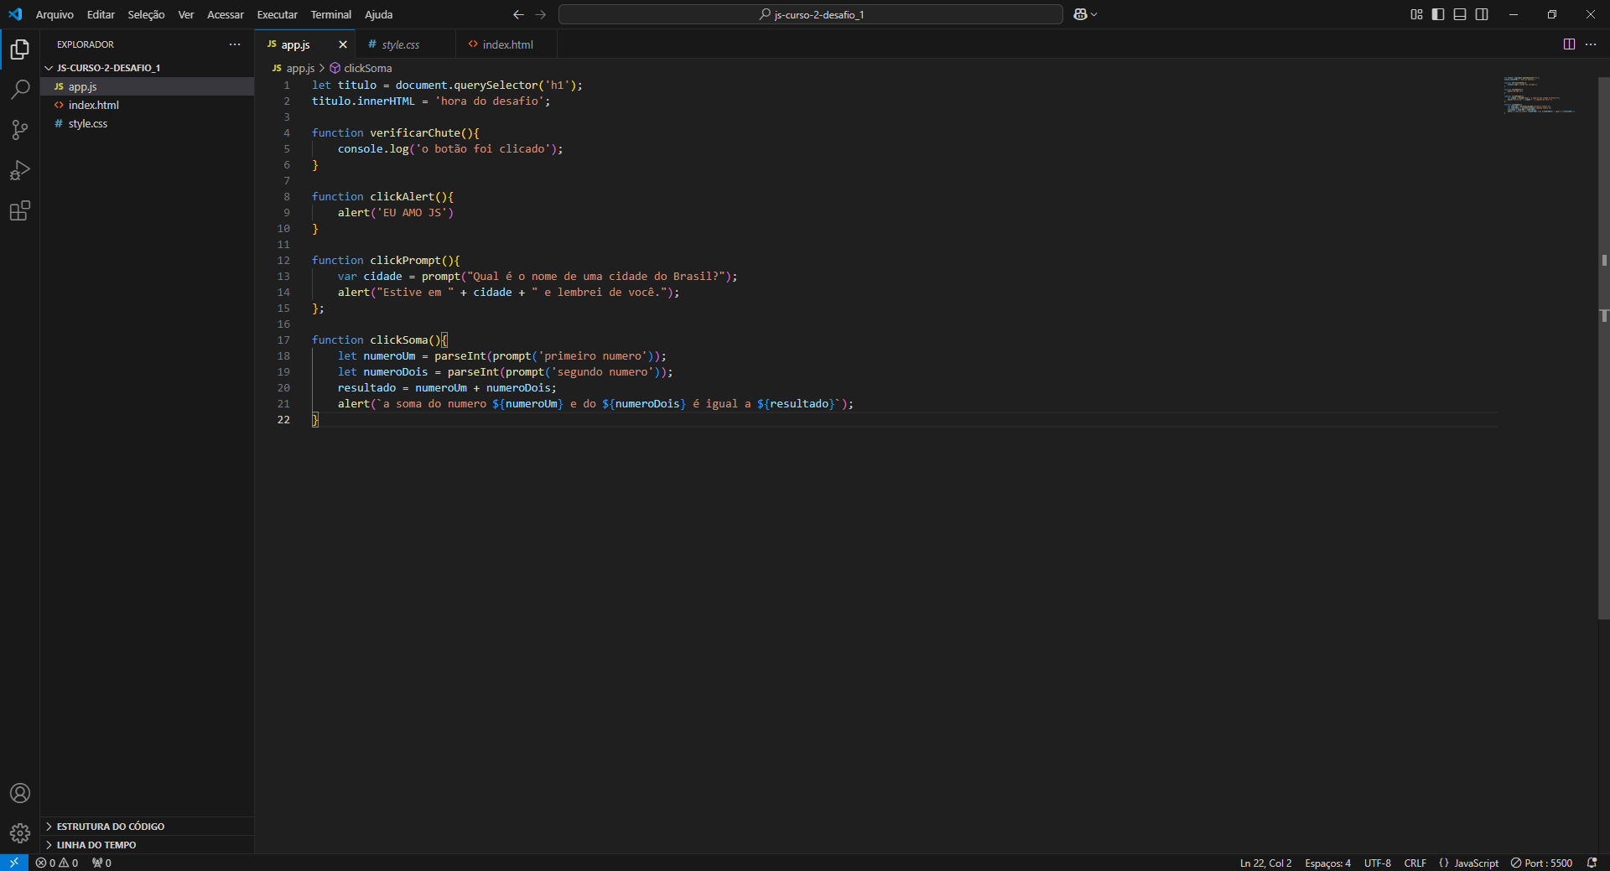Click the ports forwarded status indicator
This screenshot has height=871, width=1610.
(x=101, y=863)
